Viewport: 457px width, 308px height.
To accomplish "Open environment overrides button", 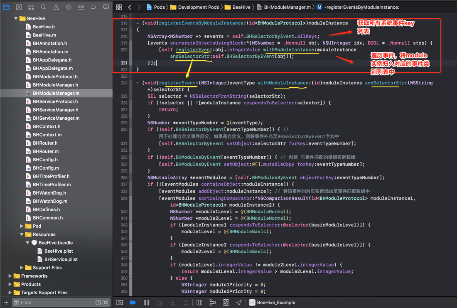I will 226,303.
